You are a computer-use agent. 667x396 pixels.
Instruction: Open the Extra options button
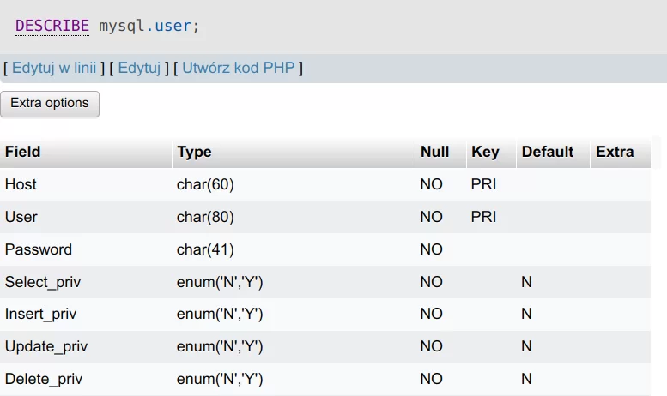point(50,104)
